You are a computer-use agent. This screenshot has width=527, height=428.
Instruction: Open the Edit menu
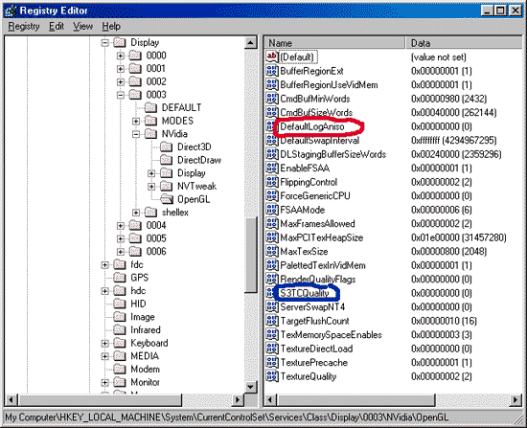(57, 26)
